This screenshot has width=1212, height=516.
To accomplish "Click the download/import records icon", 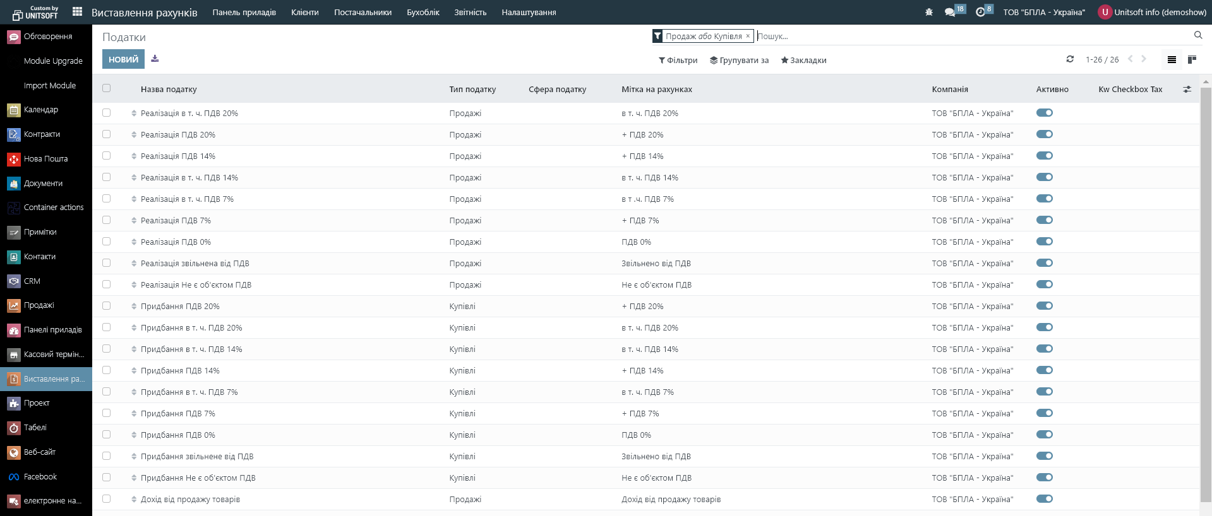I will click(155, 59).
